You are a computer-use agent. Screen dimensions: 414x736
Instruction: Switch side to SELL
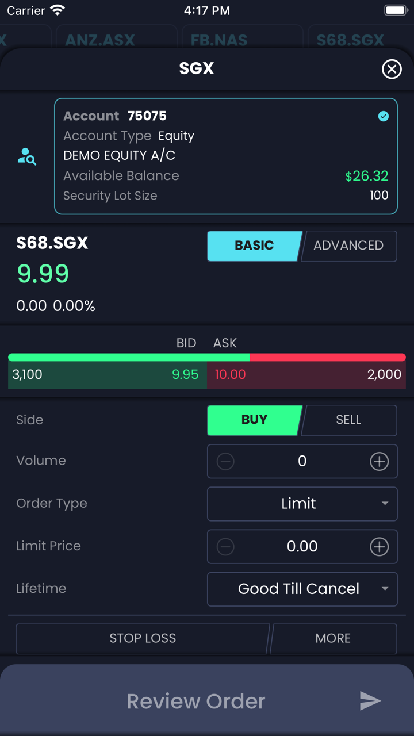click(x=348, y=420)
